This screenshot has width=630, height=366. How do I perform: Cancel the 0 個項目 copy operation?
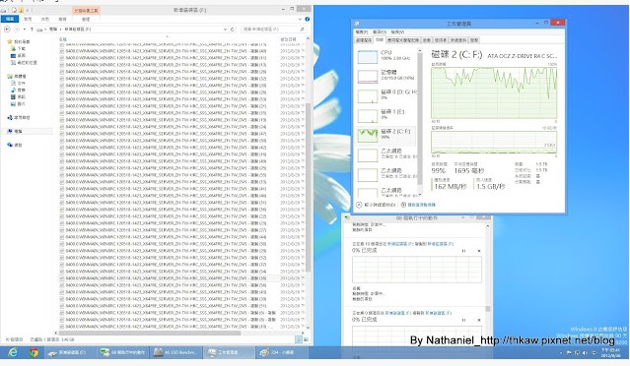(x=479, y=320)
